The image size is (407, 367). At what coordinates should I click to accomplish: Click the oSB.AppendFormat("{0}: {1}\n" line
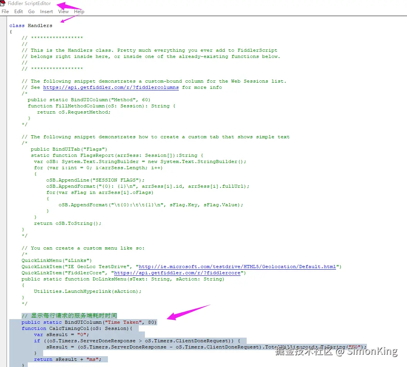coord(148,186)
